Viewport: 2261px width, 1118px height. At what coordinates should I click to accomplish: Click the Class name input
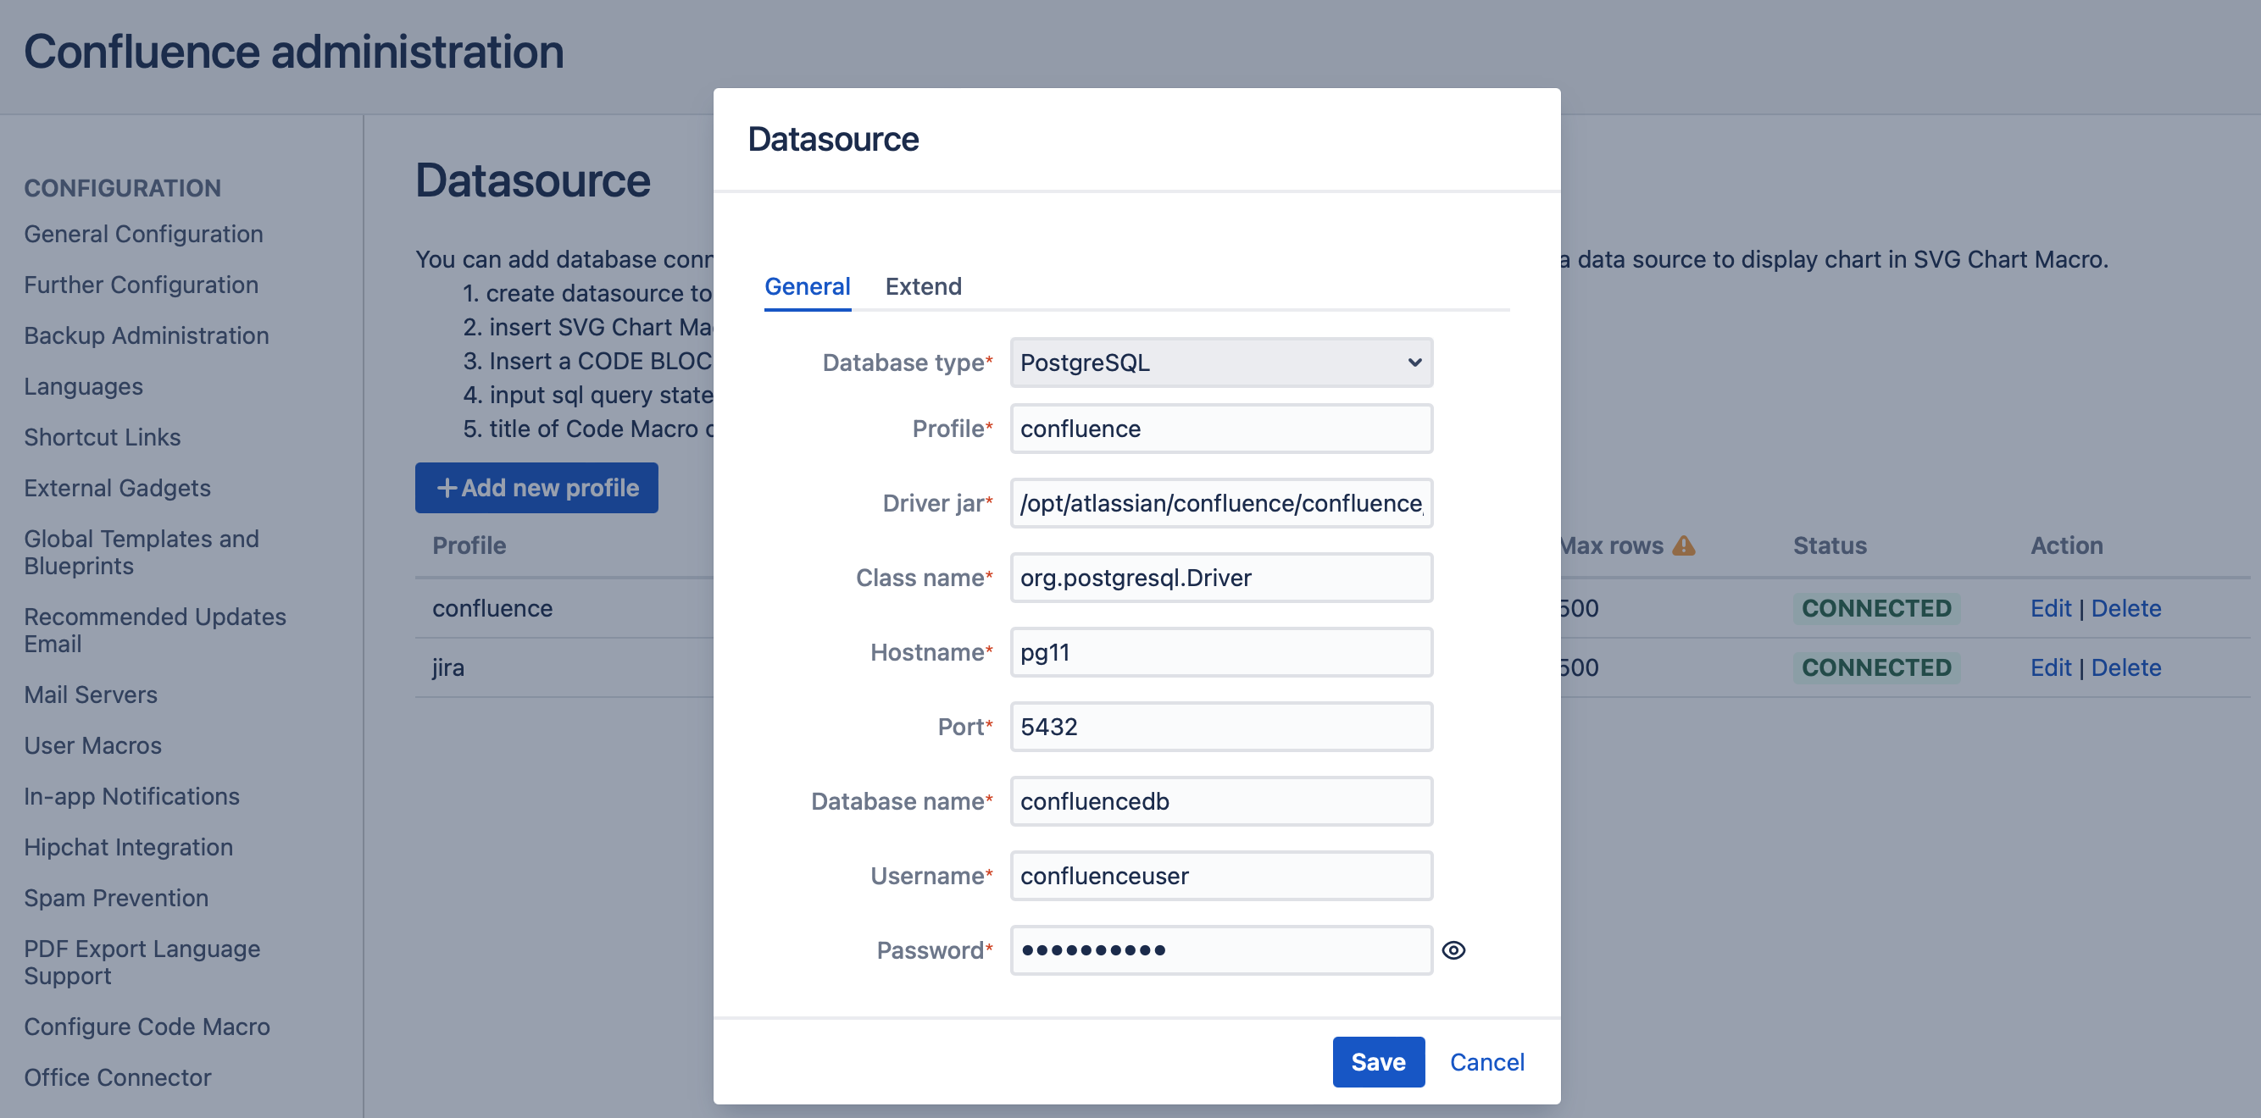[x=1220, y=578]
